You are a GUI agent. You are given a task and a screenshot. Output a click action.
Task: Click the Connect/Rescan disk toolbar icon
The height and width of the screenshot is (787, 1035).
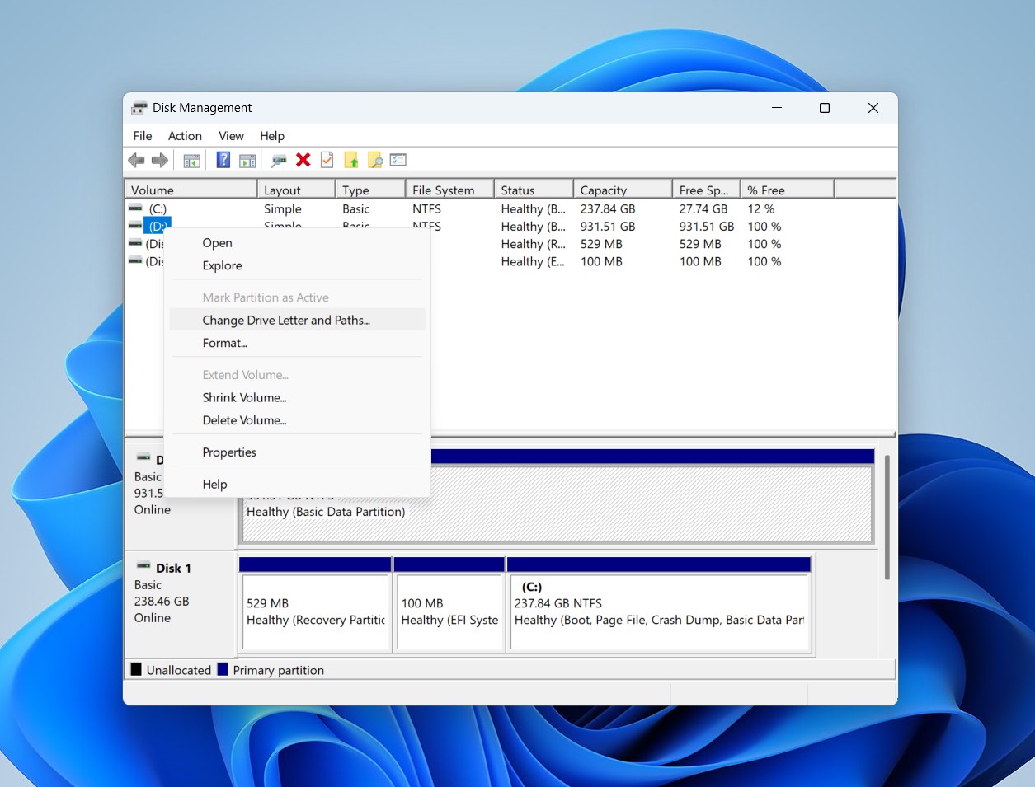point(279,160)
